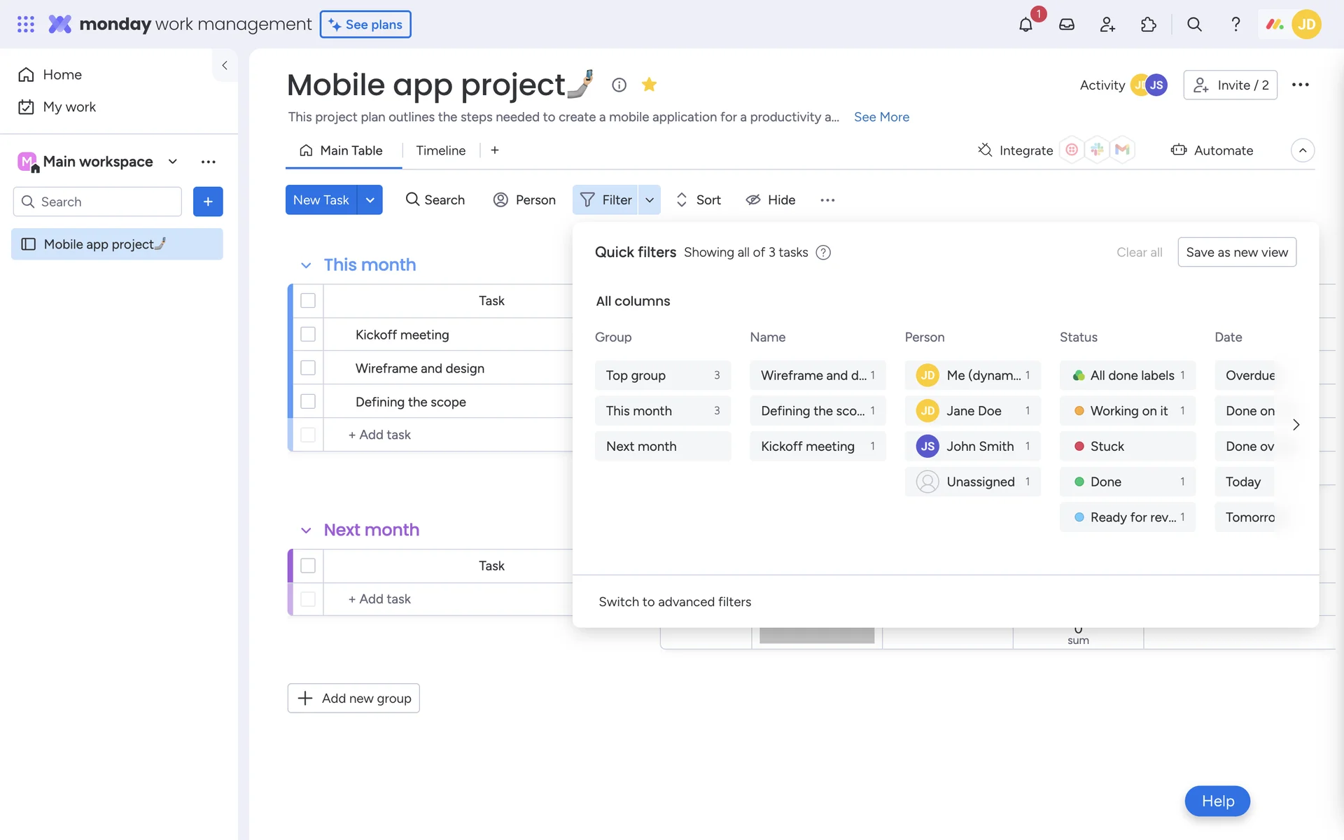Click the search magnifier in the top bar
This screenshot has width=1344, height=840.
1194,24
